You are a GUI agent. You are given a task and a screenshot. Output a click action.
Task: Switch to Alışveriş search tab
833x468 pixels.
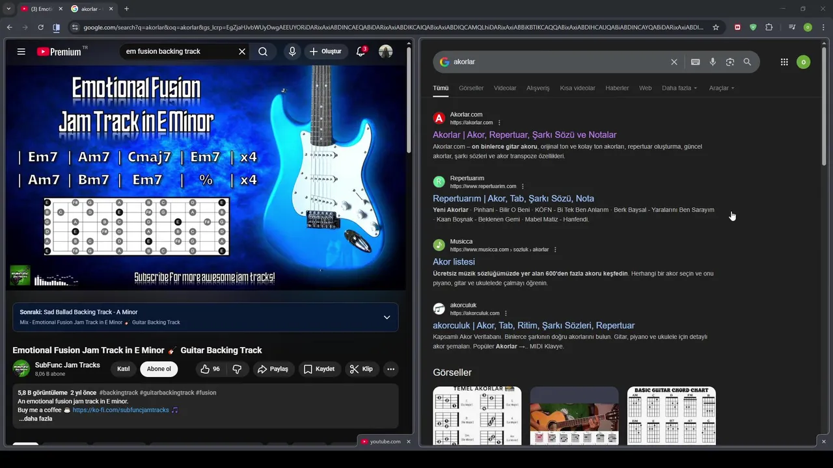click(x=538, y=88)
